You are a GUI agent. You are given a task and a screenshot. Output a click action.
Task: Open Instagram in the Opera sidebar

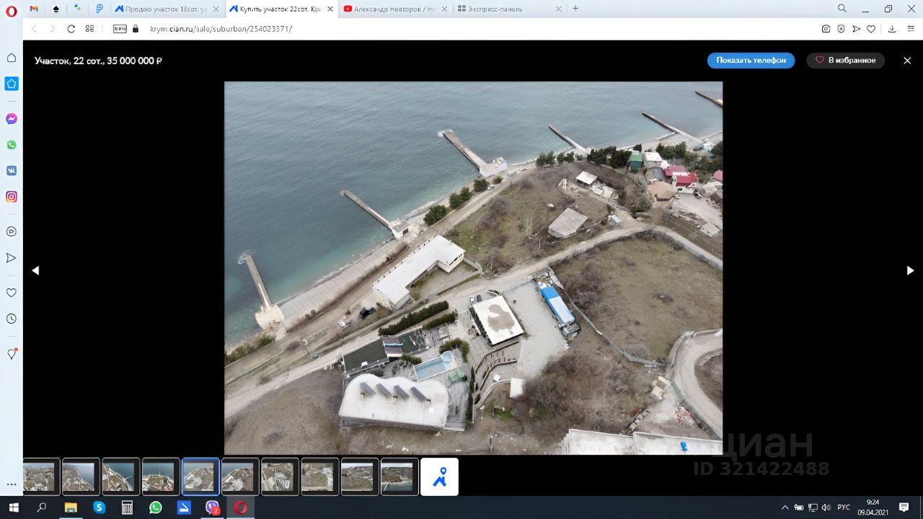click(12, 197)
